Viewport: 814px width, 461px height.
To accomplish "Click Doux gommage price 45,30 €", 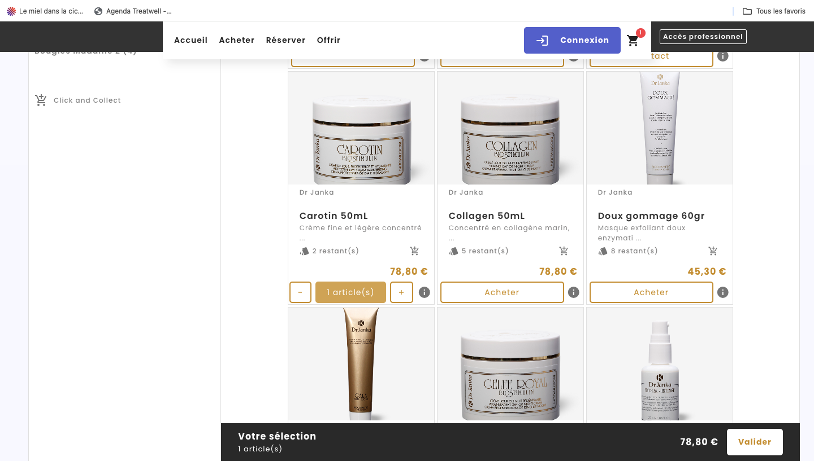I will coord(707,271).
